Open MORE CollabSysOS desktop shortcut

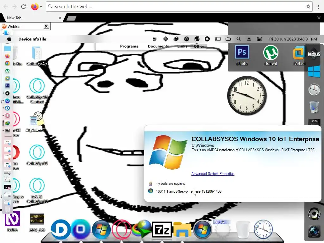[x=37, y=190]
